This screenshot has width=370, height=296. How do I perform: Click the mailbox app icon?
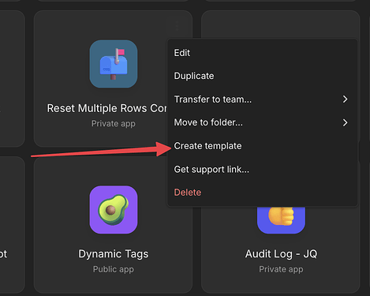[114, 64]
